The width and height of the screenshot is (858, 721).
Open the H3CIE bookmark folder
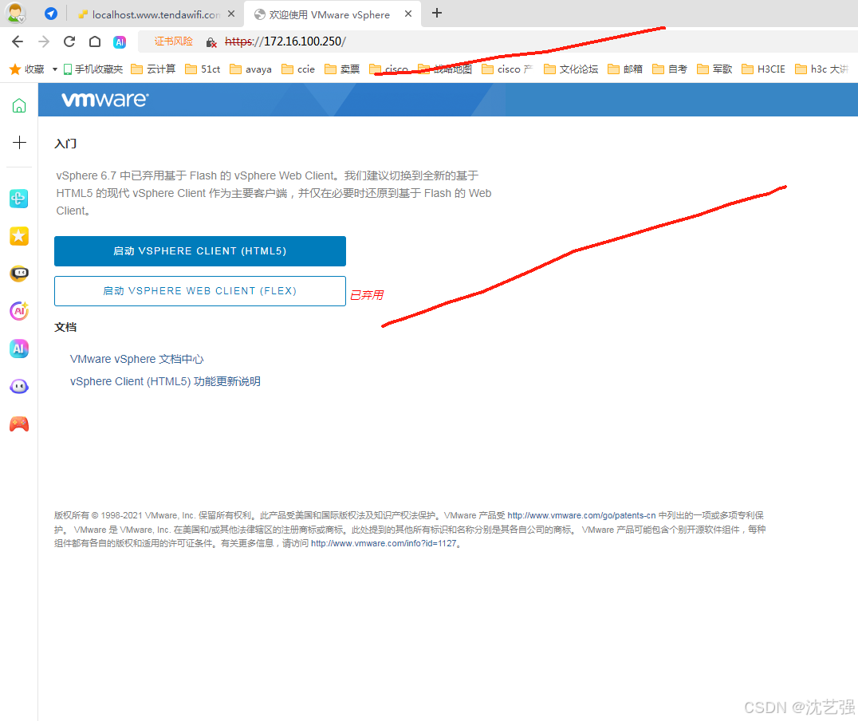[763, 69]
